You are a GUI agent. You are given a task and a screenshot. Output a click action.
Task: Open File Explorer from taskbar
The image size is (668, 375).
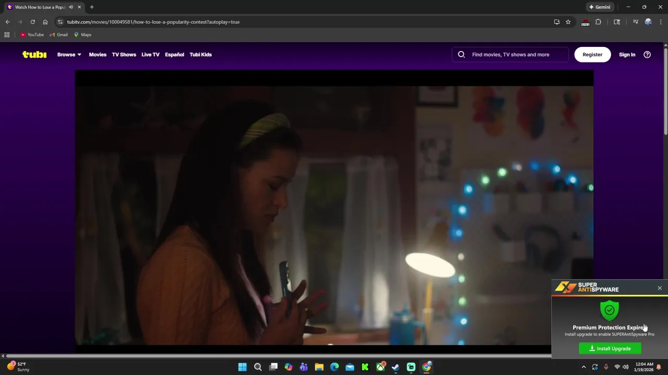[x=319, y=367]
